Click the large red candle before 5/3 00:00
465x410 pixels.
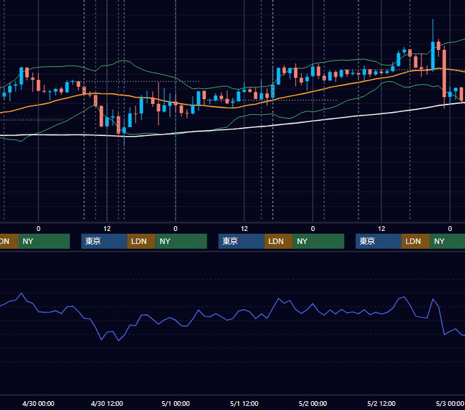click(444, 74)
